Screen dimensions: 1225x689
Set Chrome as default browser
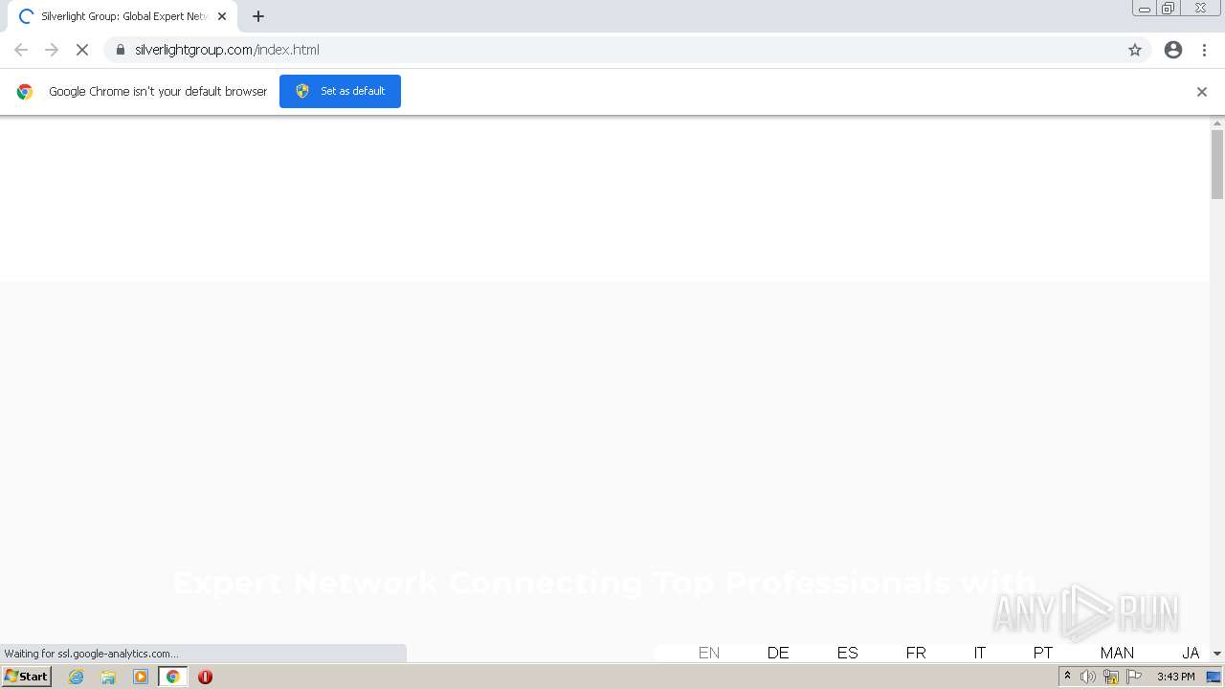coord(340,91)
